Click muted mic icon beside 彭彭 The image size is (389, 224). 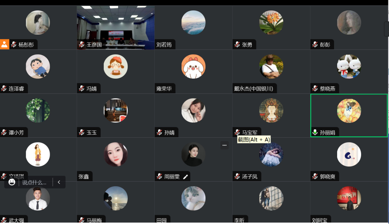pos(315,45)
